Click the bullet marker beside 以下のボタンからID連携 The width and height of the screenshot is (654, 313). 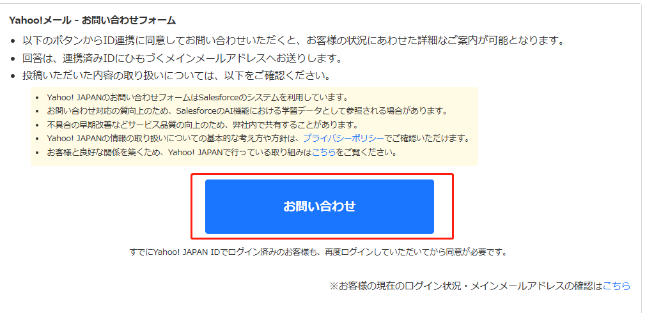click(13, 42)
